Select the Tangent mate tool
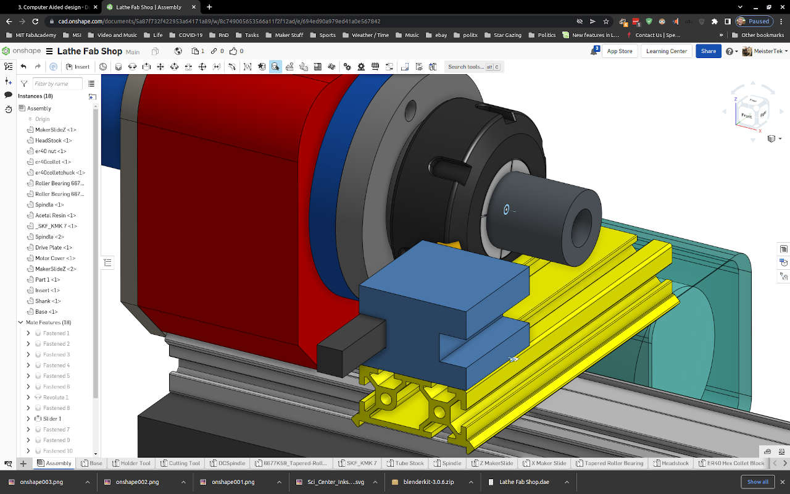The image size is (790, 494). click(x=232, y=67)
